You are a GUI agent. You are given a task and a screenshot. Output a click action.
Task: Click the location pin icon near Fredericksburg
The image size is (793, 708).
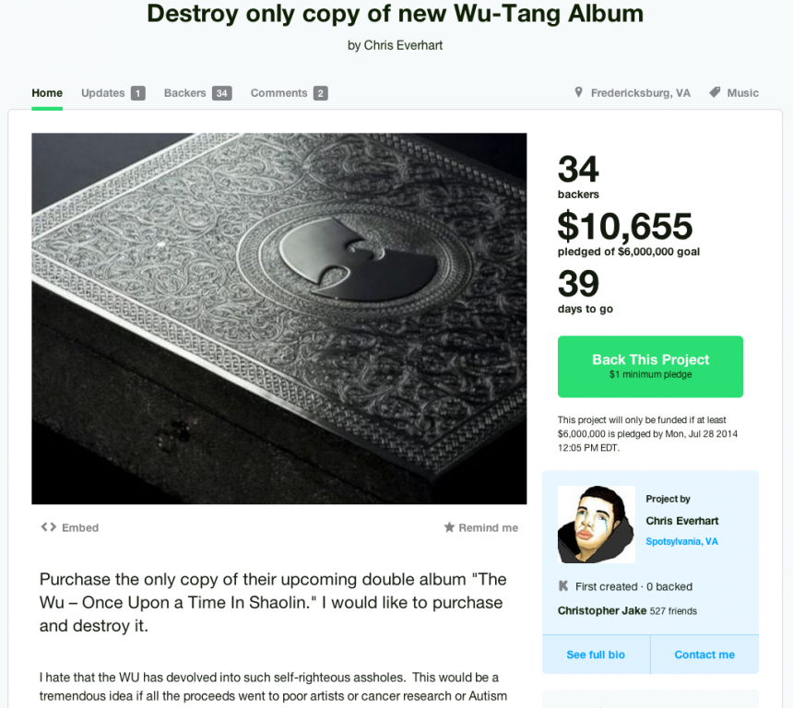pyautogui.click(x=578, y=92)
